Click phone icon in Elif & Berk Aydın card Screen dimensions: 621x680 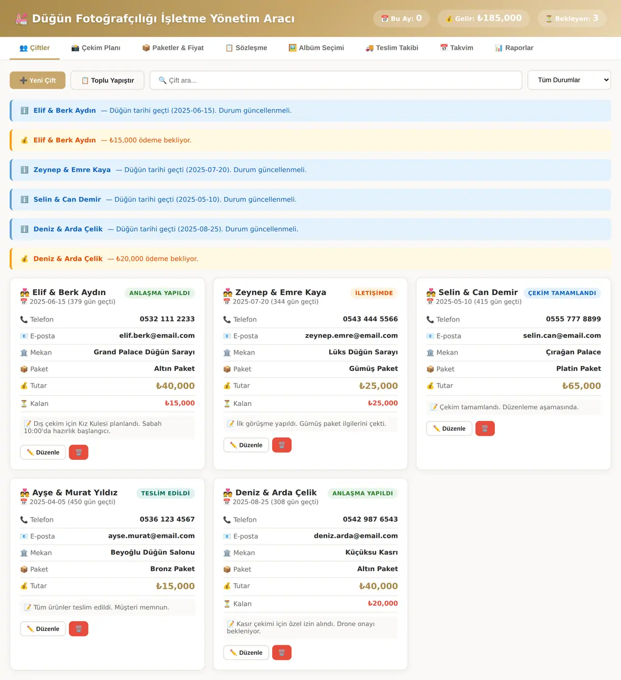point(24,319)
